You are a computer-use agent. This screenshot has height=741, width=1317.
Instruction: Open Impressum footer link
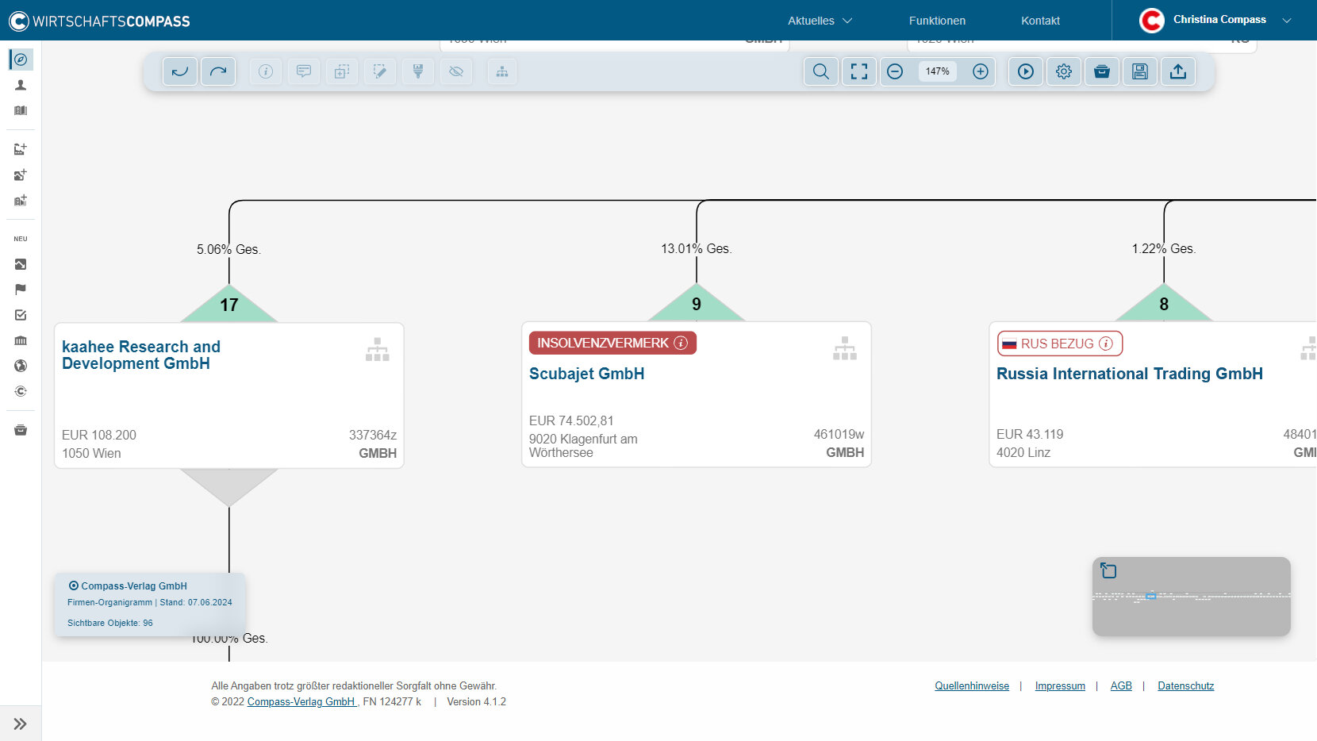[1060, 686]
